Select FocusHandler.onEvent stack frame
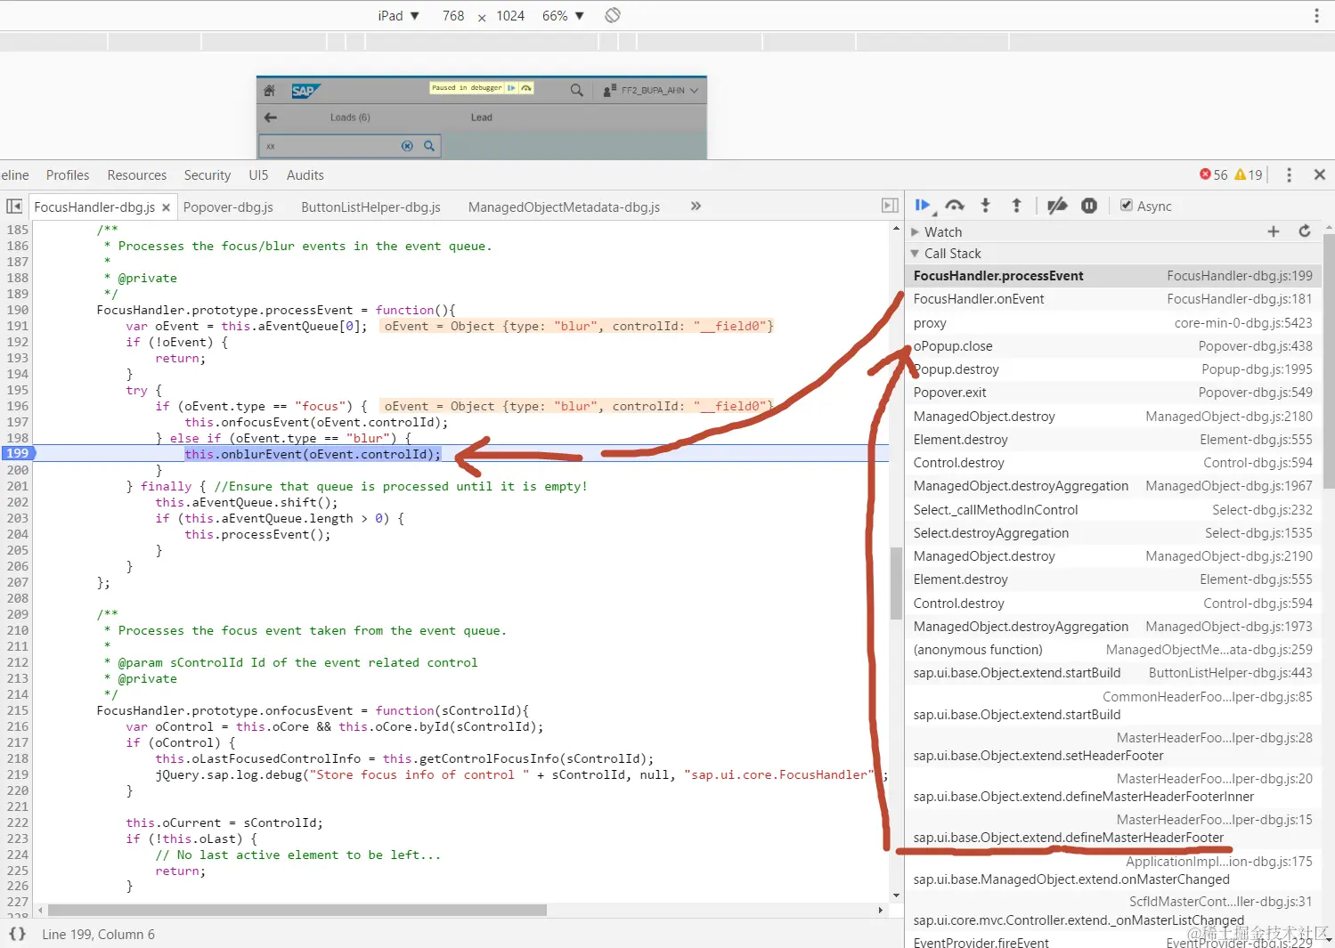Viewport: 1335px width, 948px height. tap(1112, 299)
